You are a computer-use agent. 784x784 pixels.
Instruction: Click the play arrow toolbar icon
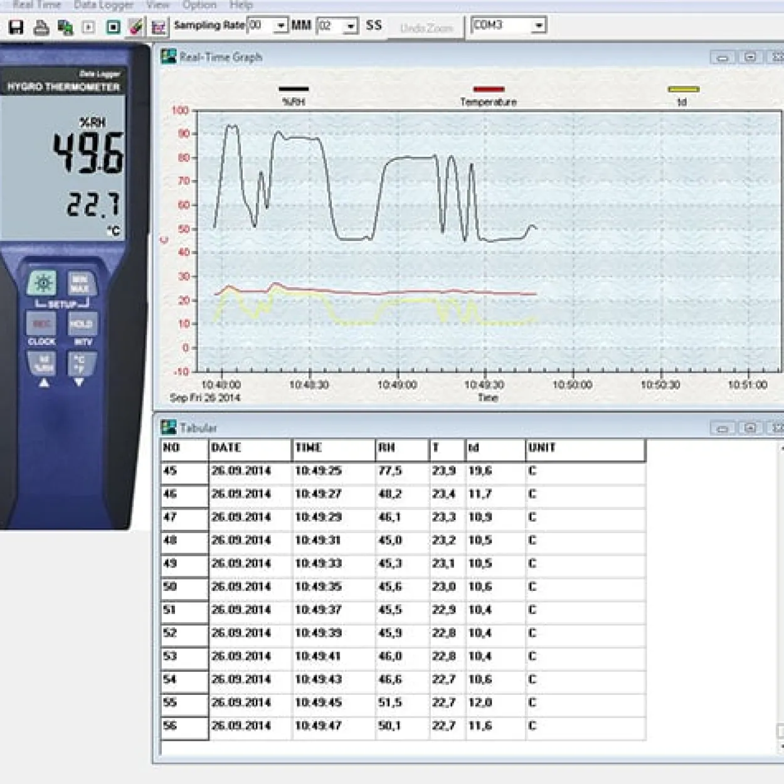[88, 27]
